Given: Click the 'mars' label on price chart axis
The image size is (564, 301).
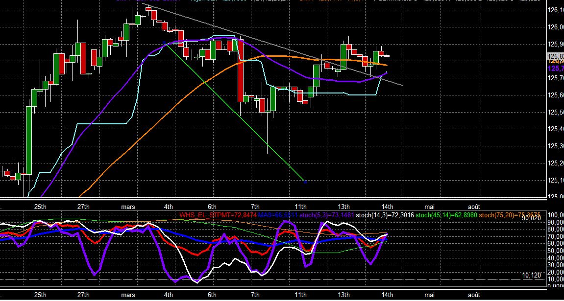Looking at the screenshot, I should pos(128,207).
